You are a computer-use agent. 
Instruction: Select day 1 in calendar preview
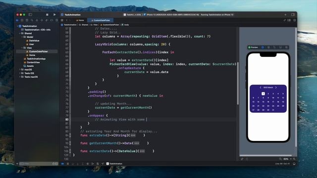(263, 93)
